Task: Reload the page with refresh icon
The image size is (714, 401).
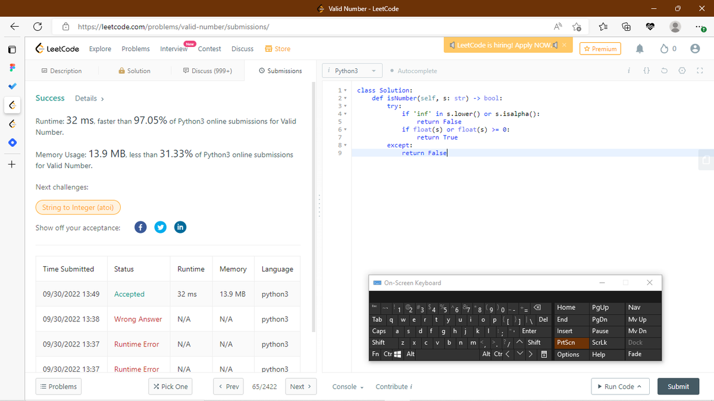Action: tap(37, 27)
